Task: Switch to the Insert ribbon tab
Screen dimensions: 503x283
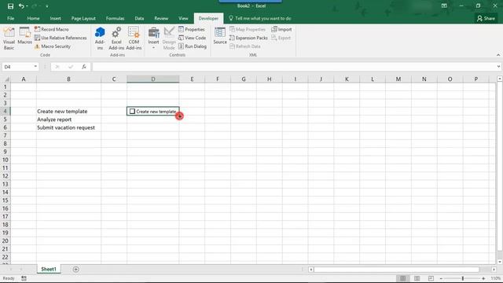Action: coord(56,18)
